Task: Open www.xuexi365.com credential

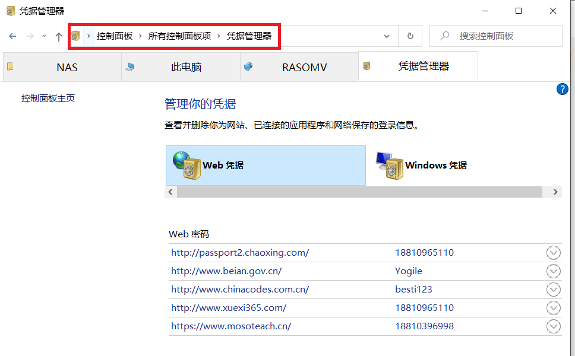Action: click(229, 308)
